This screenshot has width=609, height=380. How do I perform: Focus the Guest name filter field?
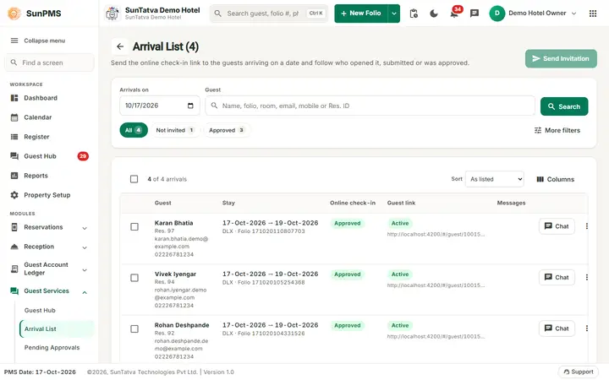pyautogui.click(x=370, y=106)
